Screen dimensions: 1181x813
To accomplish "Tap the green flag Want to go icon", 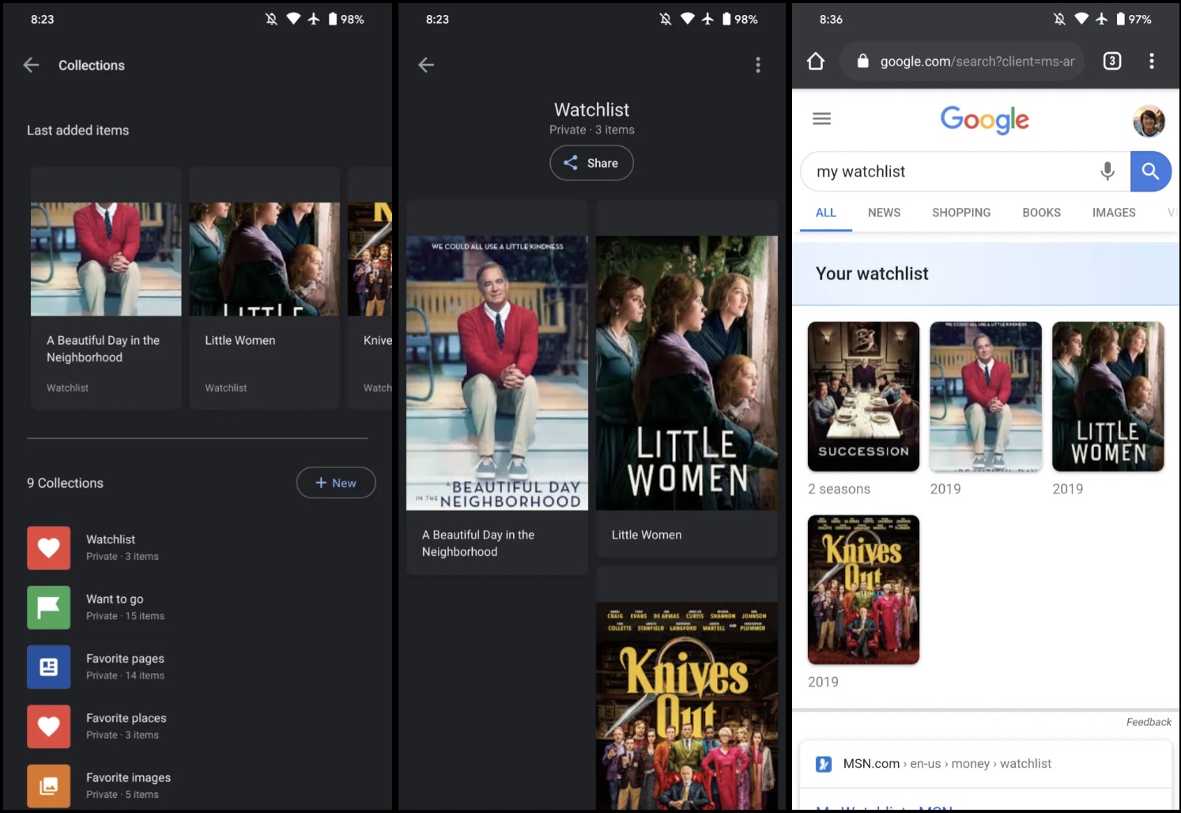I will tap(49, 607).
